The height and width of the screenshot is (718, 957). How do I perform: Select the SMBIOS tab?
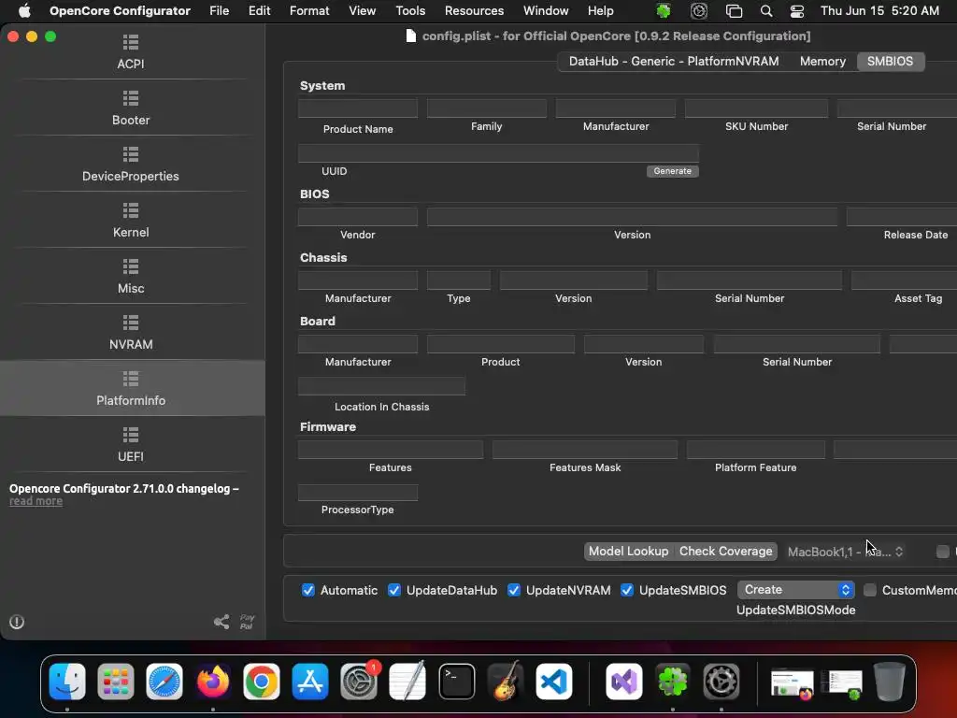coord(890,61)
